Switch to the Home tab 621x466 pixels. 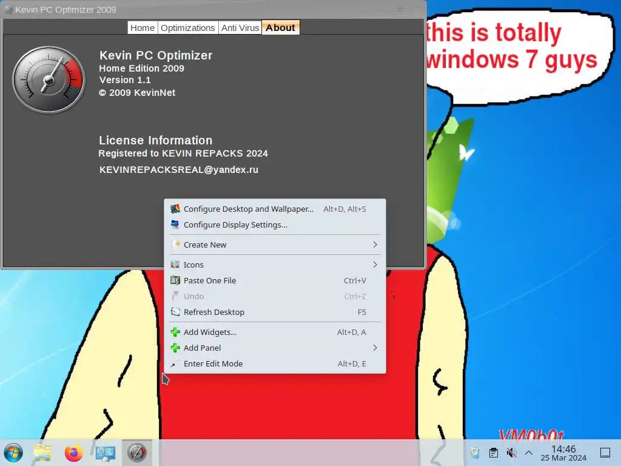click(143, 28)
